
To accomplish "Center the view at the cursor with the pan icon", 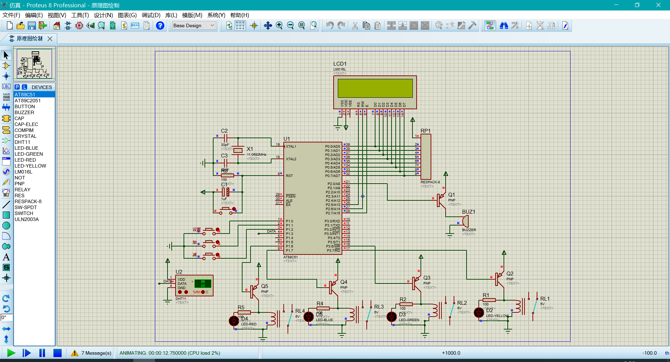I will (x=268, y=25).
